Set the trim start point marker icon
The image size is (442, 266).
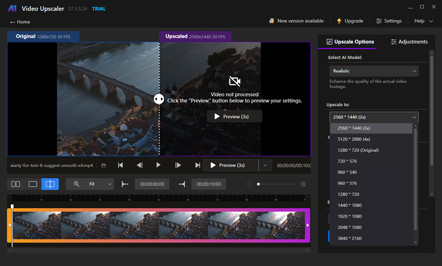coord(125,184)
